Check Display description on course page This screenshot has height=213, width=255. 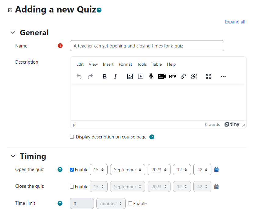point(72,137)
